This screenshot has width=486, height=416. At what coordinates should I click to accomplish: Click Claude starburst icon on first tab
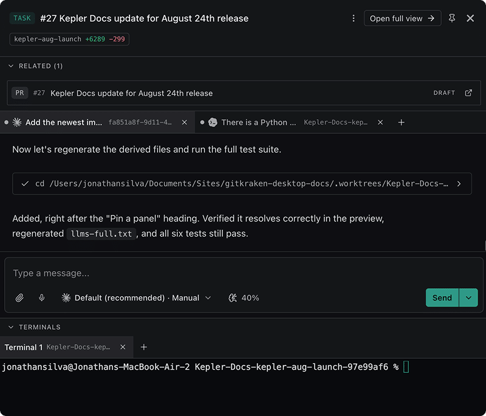17,122
